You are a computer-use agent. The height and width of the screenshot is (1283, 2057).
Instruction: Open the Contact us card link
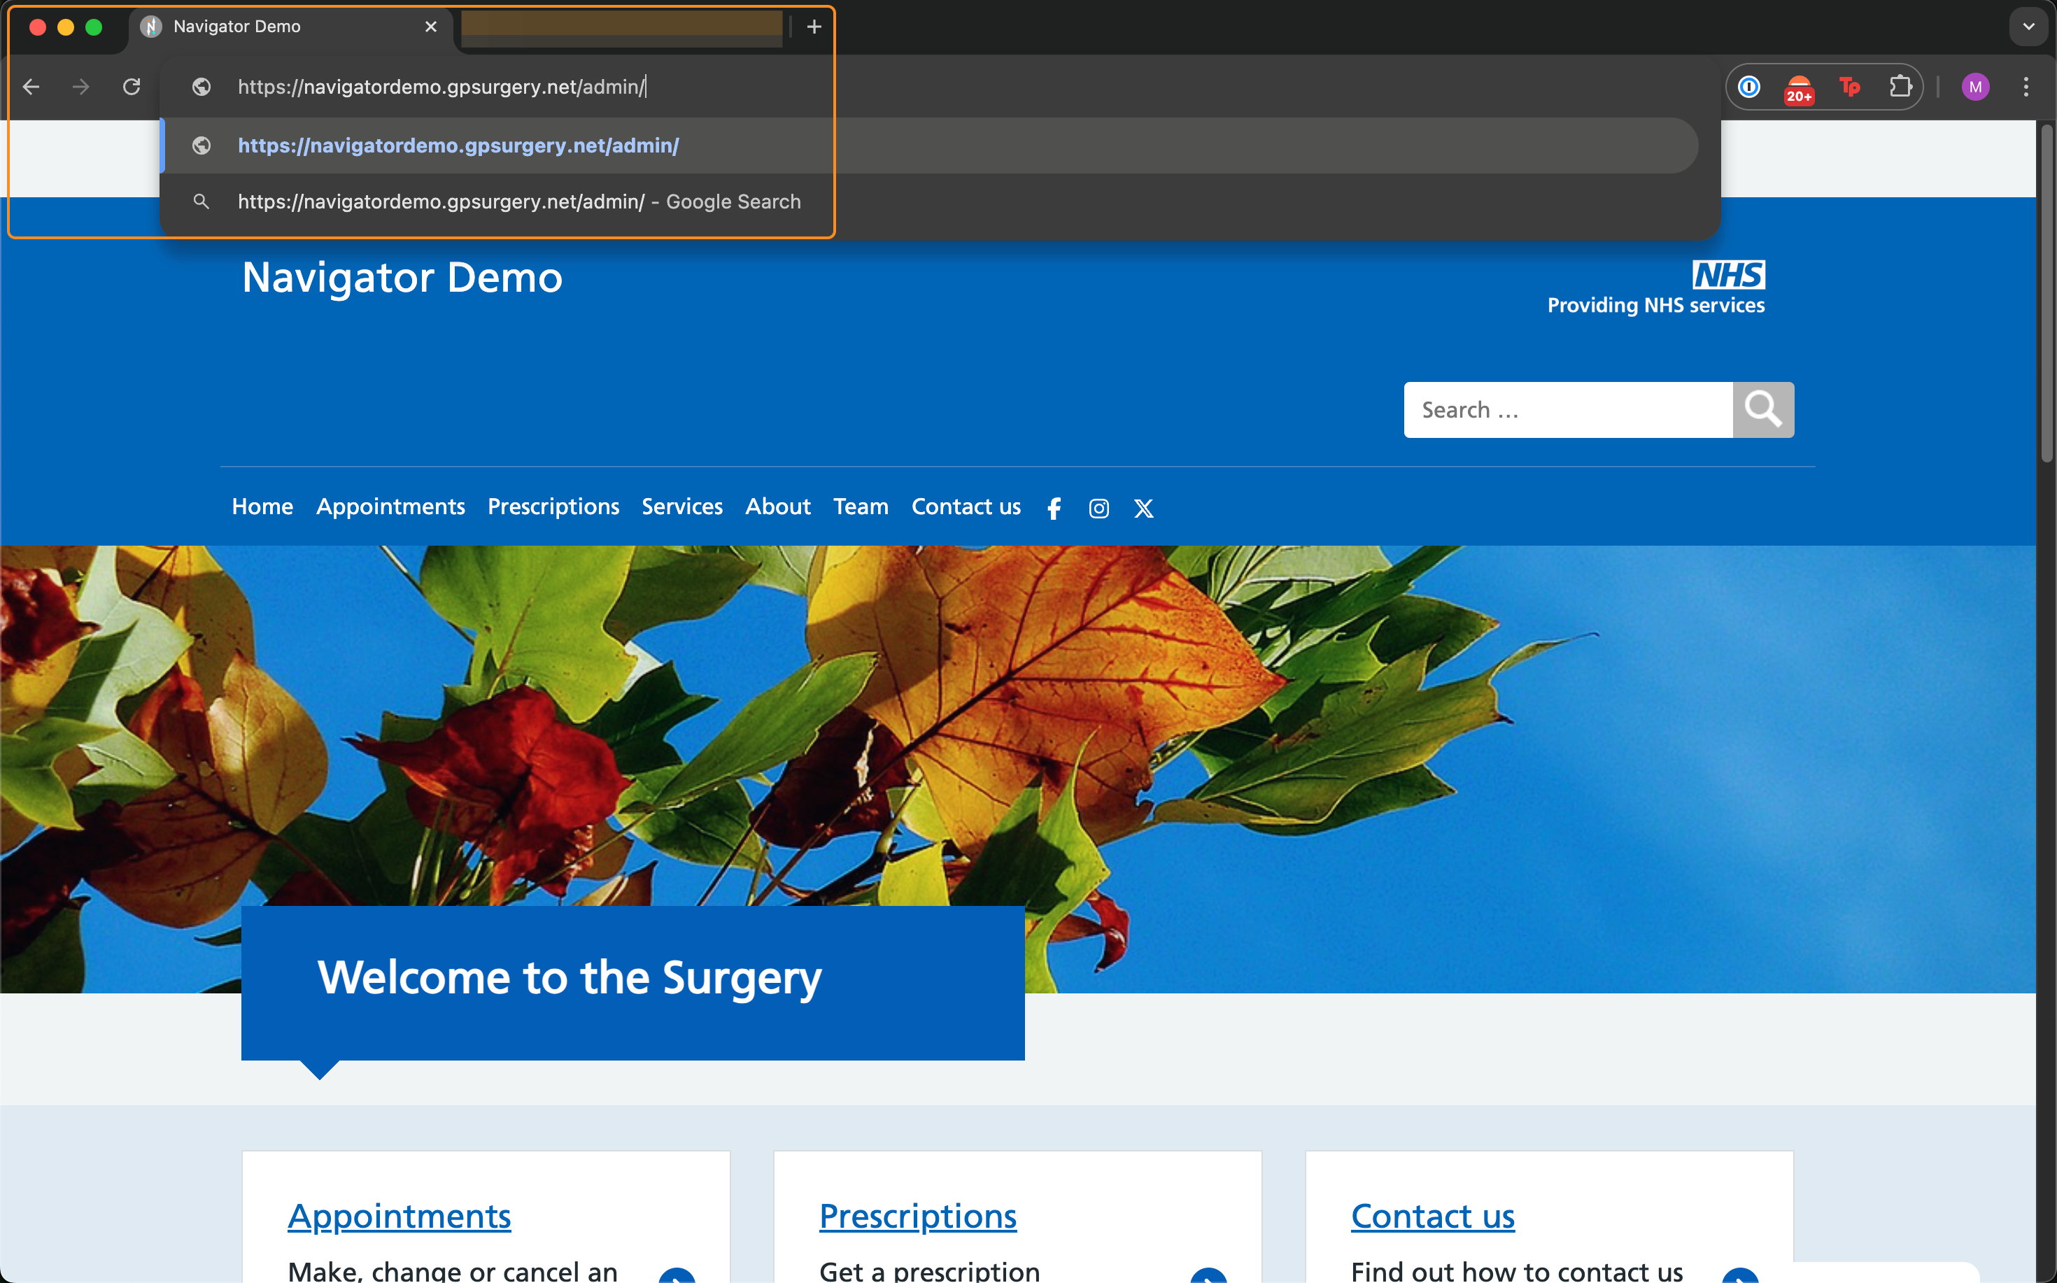pos(1432,1216)
